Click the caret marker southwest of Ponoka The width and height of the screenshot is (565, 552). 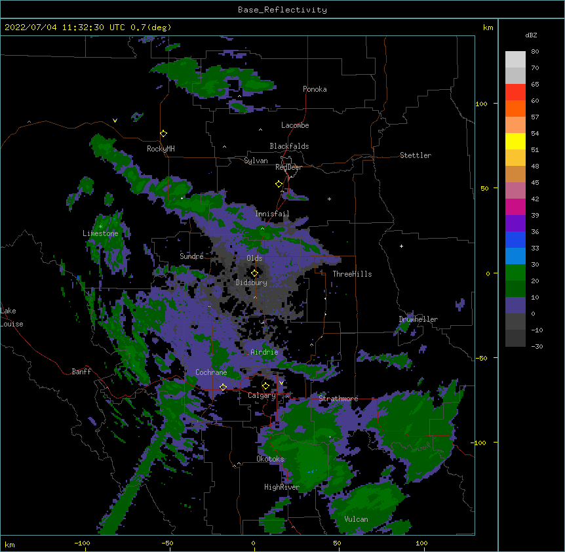240,96
